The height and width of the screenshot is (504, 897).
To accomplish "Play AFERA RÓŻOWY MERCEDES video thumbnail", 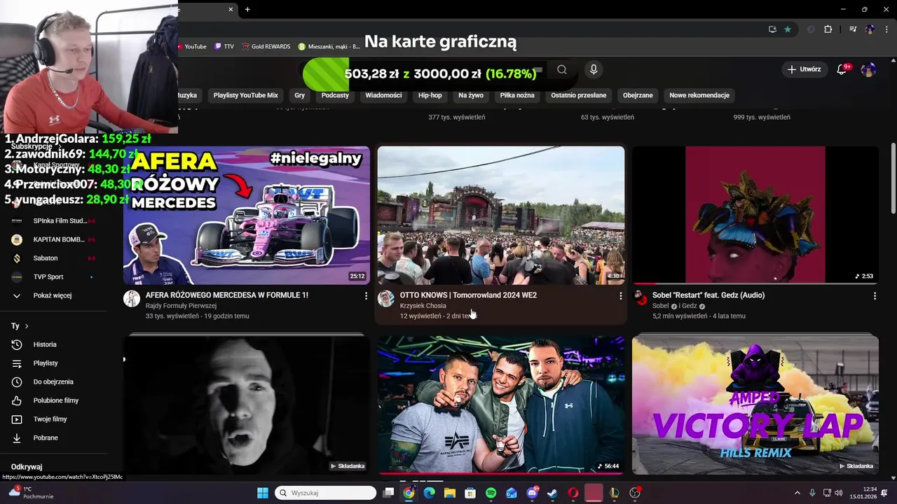I will click(247, 215).
